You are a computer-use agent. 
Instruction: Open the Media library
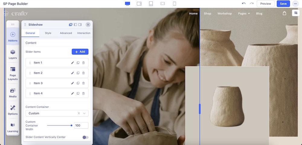tap(13, 93)
